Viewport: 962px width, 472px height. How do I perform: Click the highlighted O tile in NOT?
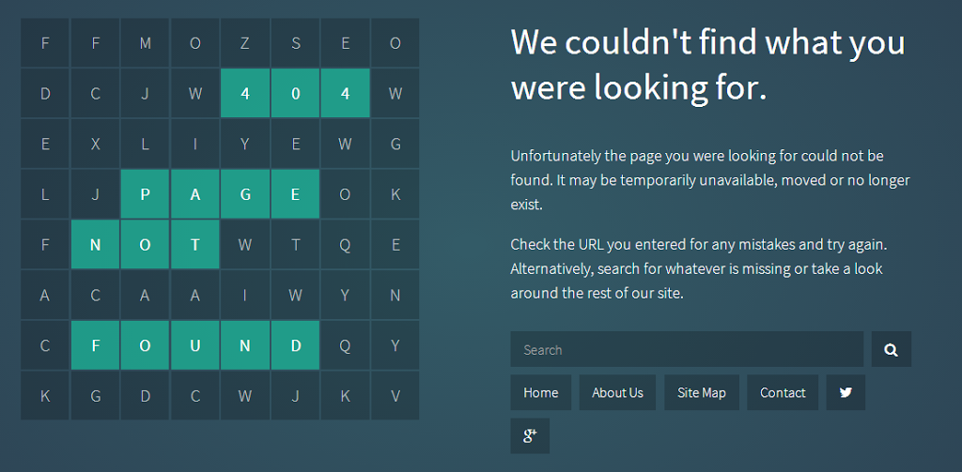[145, 245]
